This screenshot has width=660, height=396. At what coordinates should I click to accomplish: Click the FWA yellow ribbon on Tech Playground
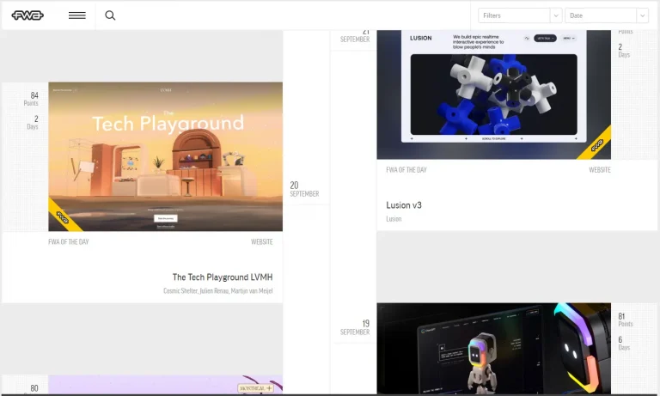coord(62,216)
